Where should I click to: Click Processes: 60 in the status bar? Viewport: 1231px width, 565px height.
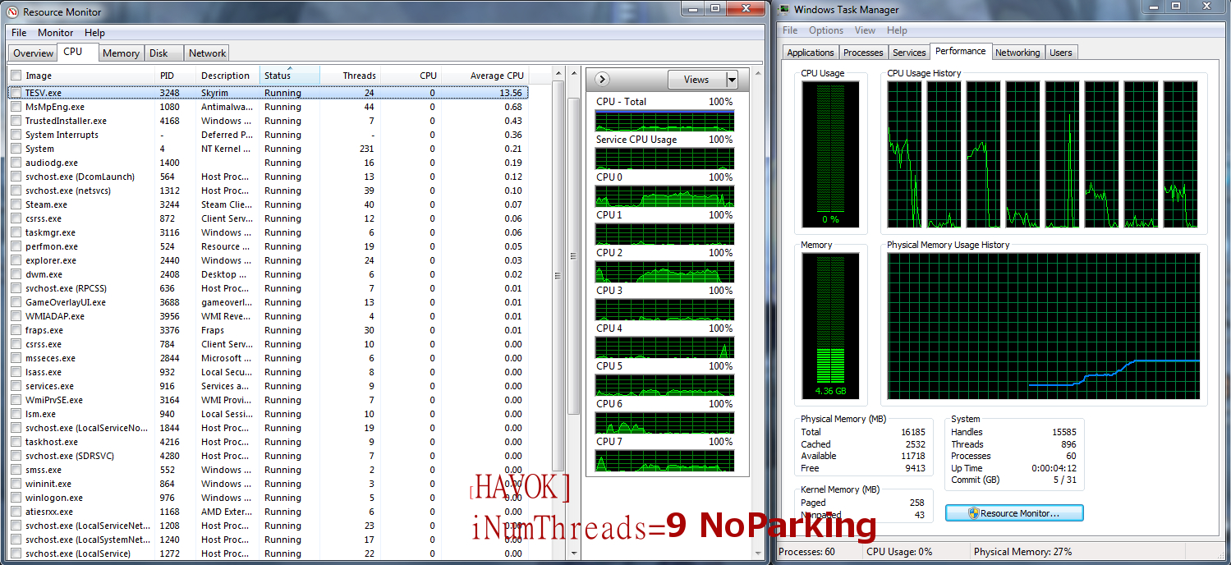click(806, 552)
